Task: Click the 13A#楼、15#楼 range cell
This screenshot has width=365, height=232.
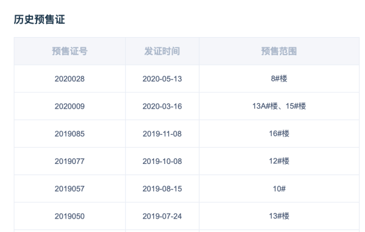Action: coord(279,106)
